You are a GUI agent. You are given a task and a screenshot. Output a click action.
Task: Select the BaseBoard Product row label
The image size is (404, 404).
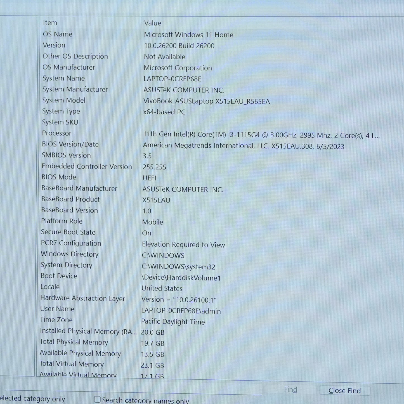[x=70, y=199]
